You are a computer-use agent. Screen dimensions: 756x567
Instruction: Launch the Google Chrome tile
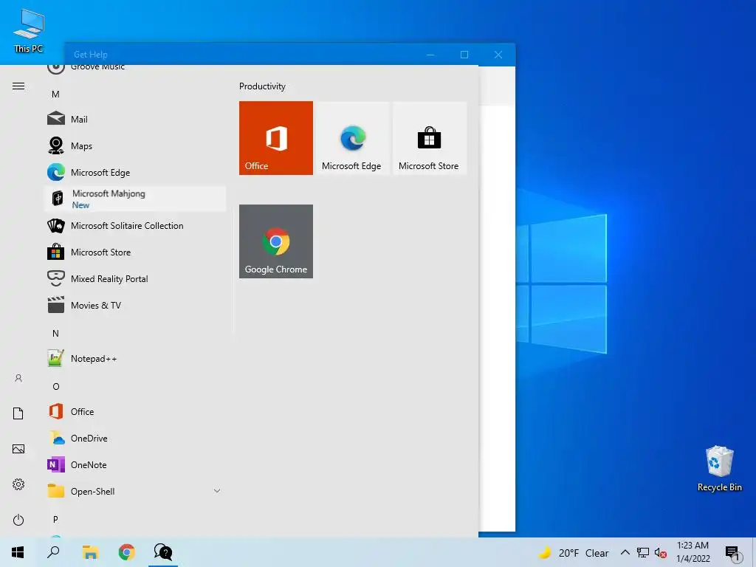coord(276,241)
